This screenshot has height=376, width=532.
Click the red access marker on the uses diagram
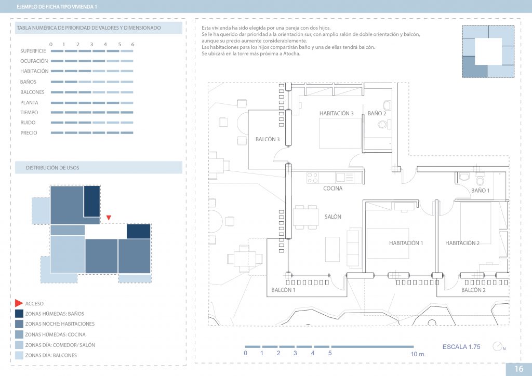point(108,218)
